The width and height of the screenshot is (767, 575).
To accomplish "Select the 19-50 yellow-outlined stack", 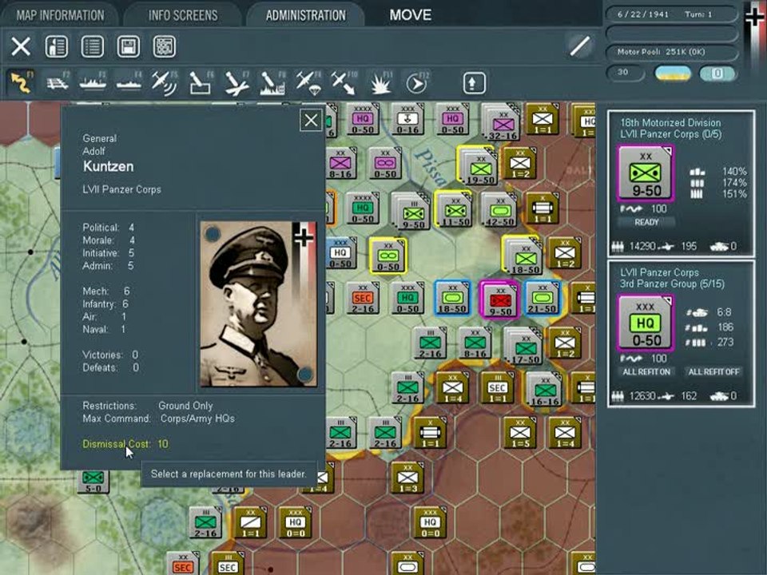I will (479, 166).
